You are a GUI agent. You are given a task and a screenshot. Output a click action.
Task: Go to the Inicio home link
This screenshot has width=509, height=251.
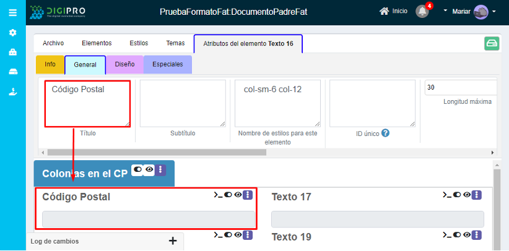point(394,12)
